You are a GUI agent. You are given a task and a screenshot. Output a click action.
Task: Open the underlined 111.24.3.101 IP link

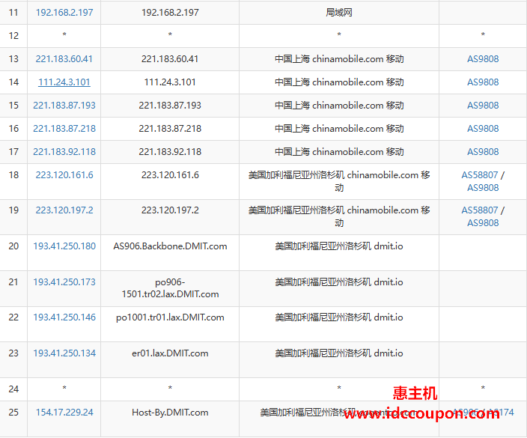[x=64, y=82]
